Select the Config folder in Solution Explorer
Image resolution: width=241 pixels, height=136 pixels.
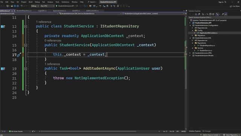(x=200, y=31)
